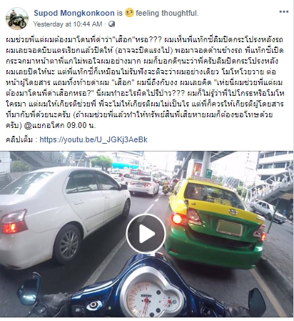Click the motorcyclist ahead in video preview
Screen dimensions: 294x321
(x=166, y=186)
